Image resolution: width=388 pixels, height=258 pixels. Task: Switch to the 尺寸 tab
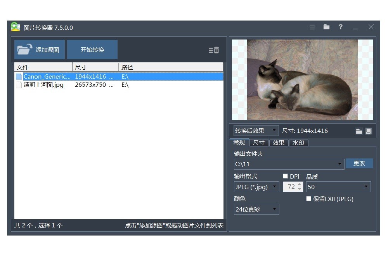[258, 143]
